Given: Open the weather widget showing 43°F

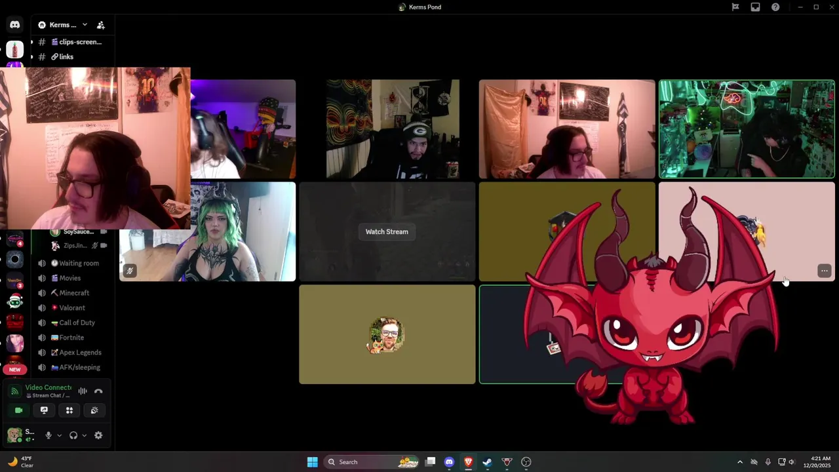Looking at the screenshot, I should pyautogui.click(x=20, y=462).
